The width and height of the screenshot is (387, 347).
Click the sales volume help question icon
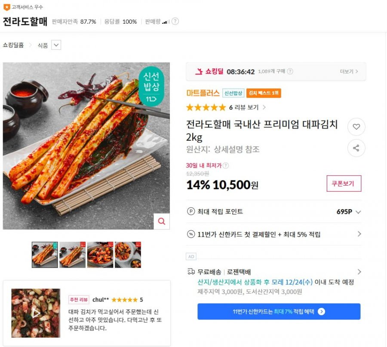[175, 22]
